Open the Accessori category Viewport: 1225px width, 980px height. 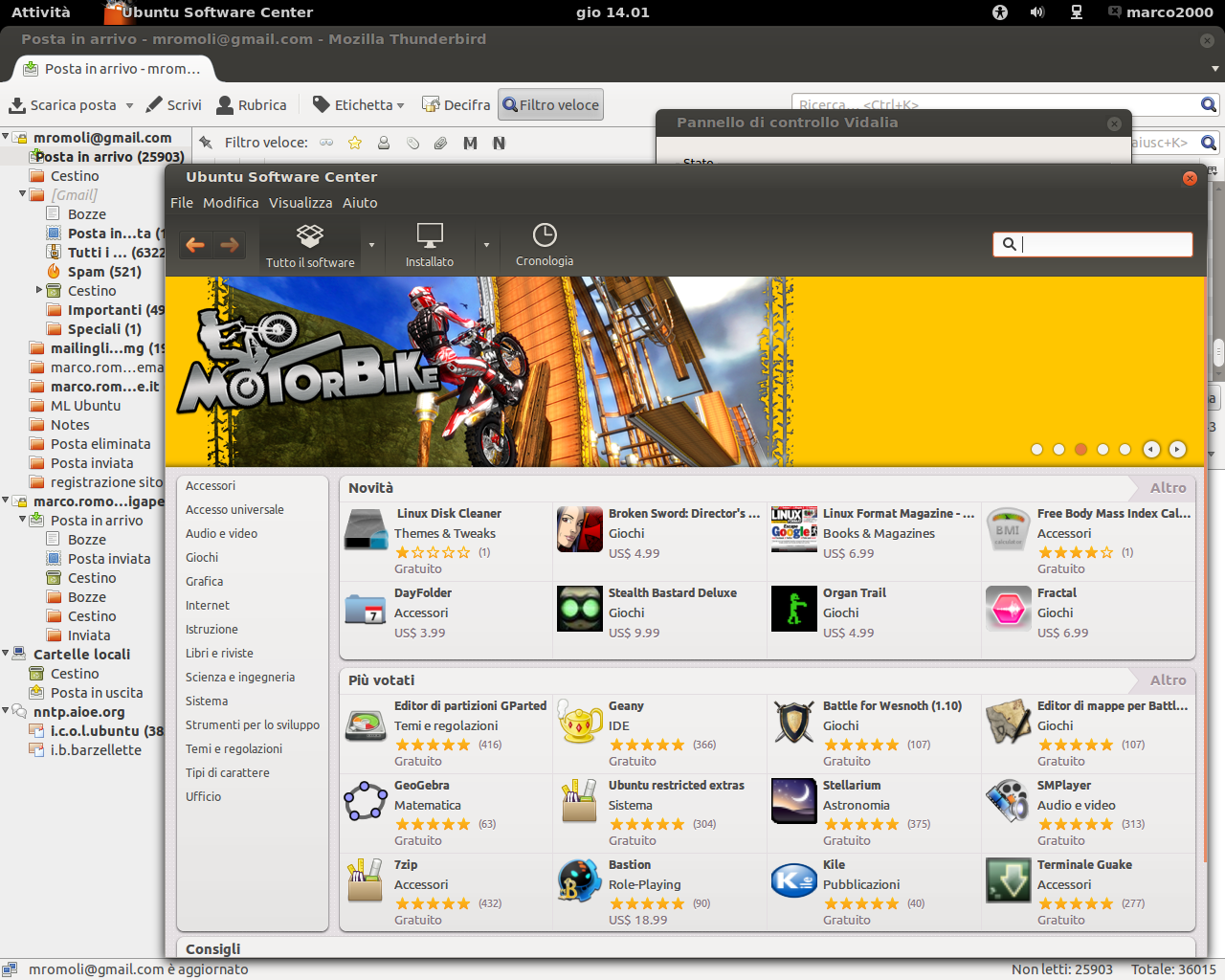(211, 486)
